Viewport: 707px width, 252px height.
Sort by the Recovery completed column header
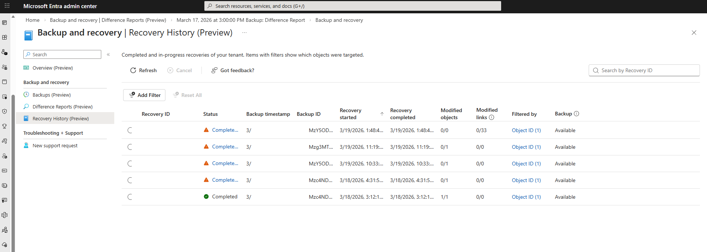click(x=403, y=114)
